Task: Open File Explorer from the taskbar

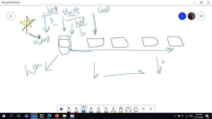Action: pos(65,116)
